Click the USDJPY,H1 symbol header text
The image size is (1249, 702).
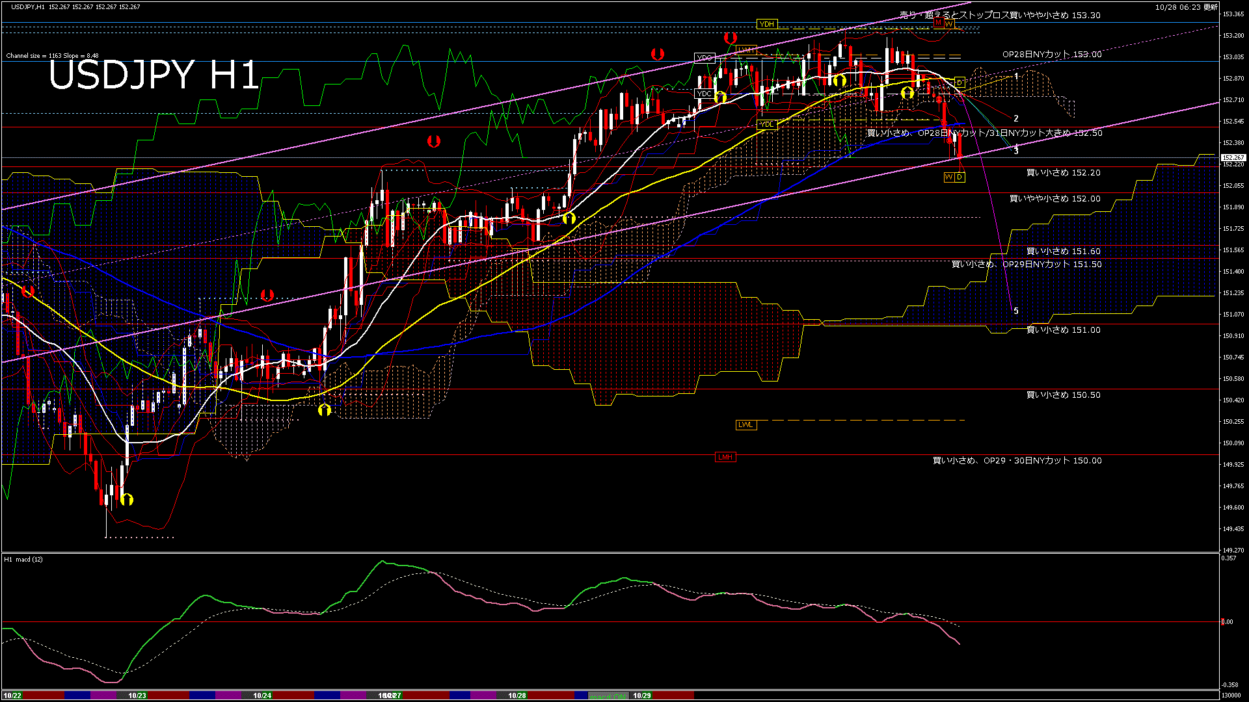click(28, 6)
